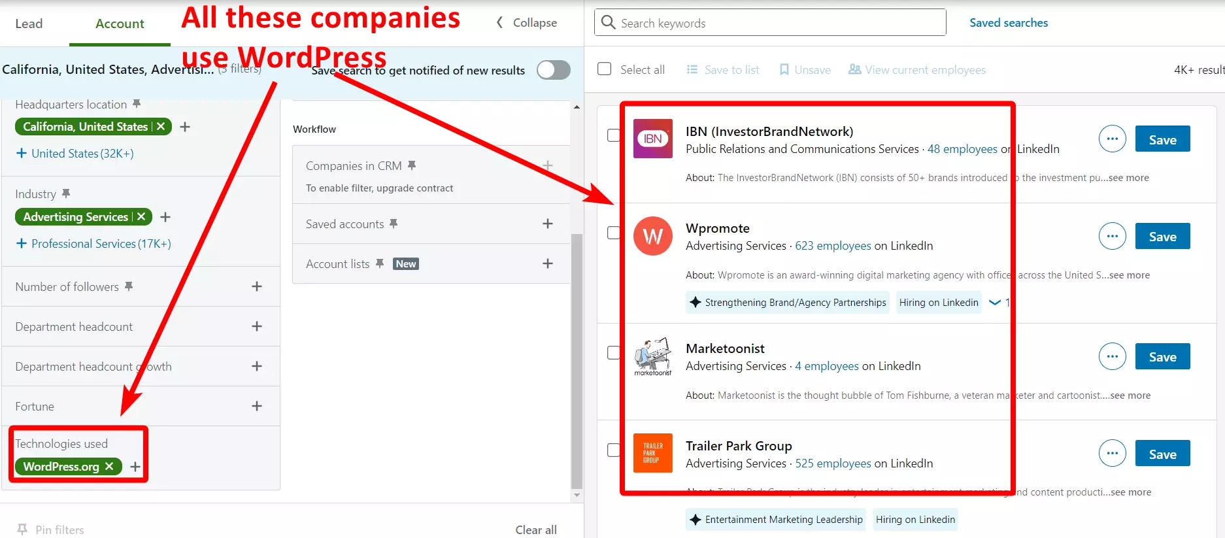
Task: Open Saved searches
Action: click(1009, 23)
